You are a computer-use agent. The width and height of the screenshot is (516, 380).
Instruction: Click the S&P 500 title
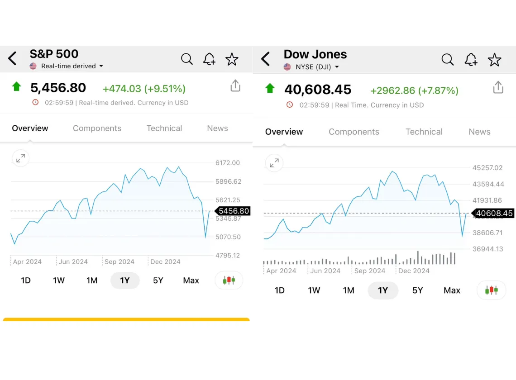point(54,54)
